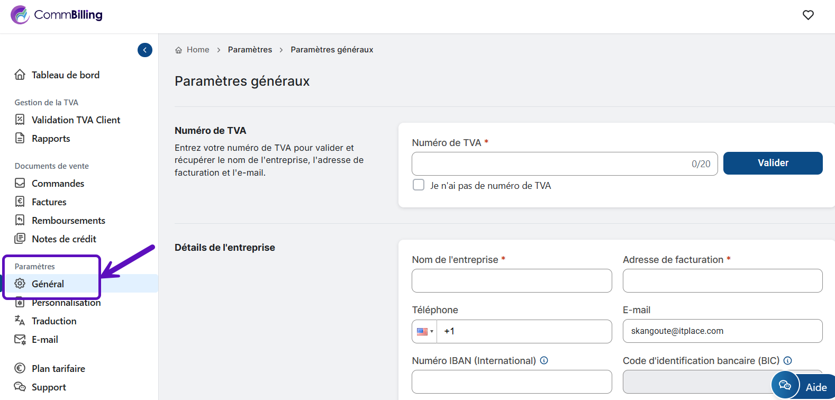
Task: Click the E-mail settings envelope icon
Action: pos(20,340)
